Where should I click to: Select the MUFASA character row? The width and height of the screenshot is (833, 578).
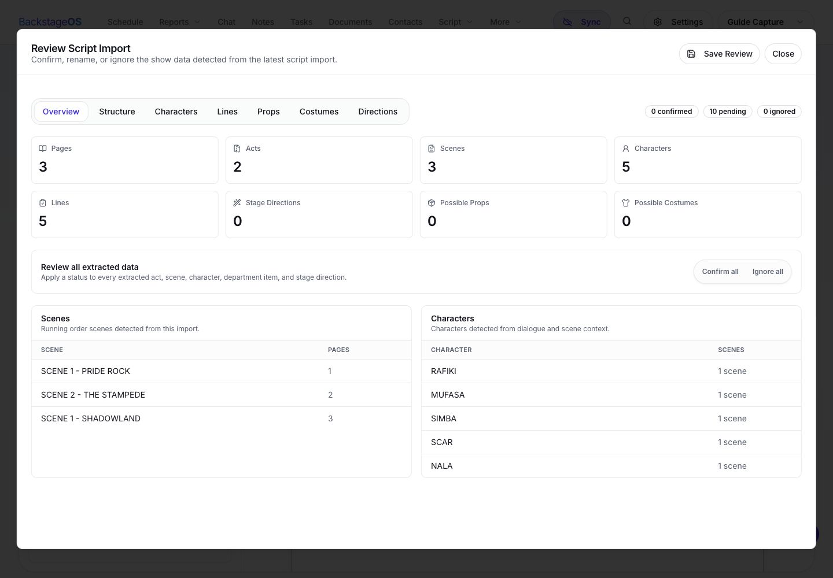(x=611, y=395)
